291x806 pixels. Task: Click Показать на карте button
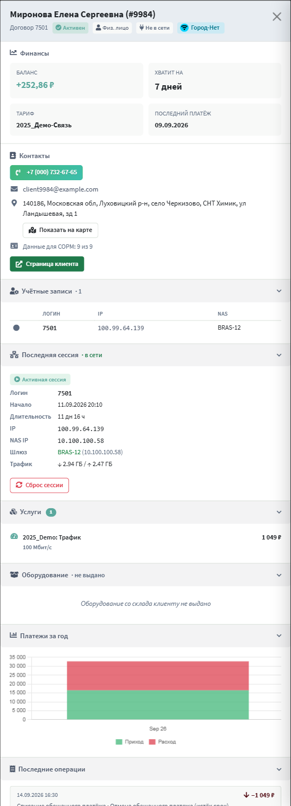click(x=60, y=230)
